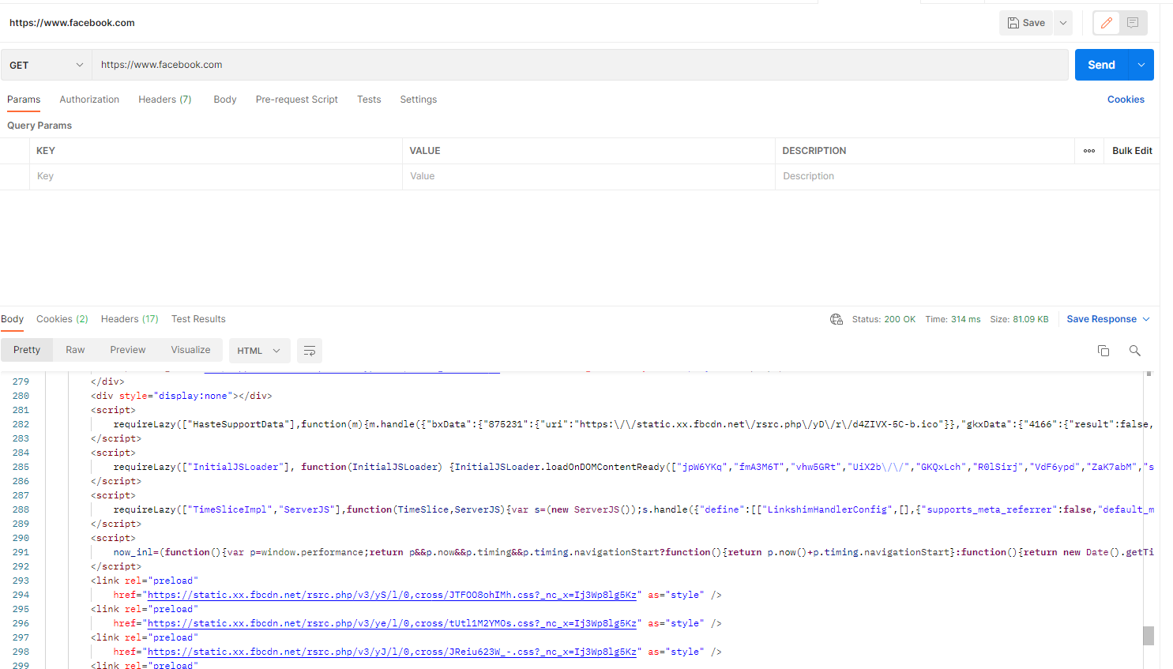The width and height of the screenshot is (1173, 669).
Task: Click the three-dots column options icon
Action: [x=1089, y=151]
